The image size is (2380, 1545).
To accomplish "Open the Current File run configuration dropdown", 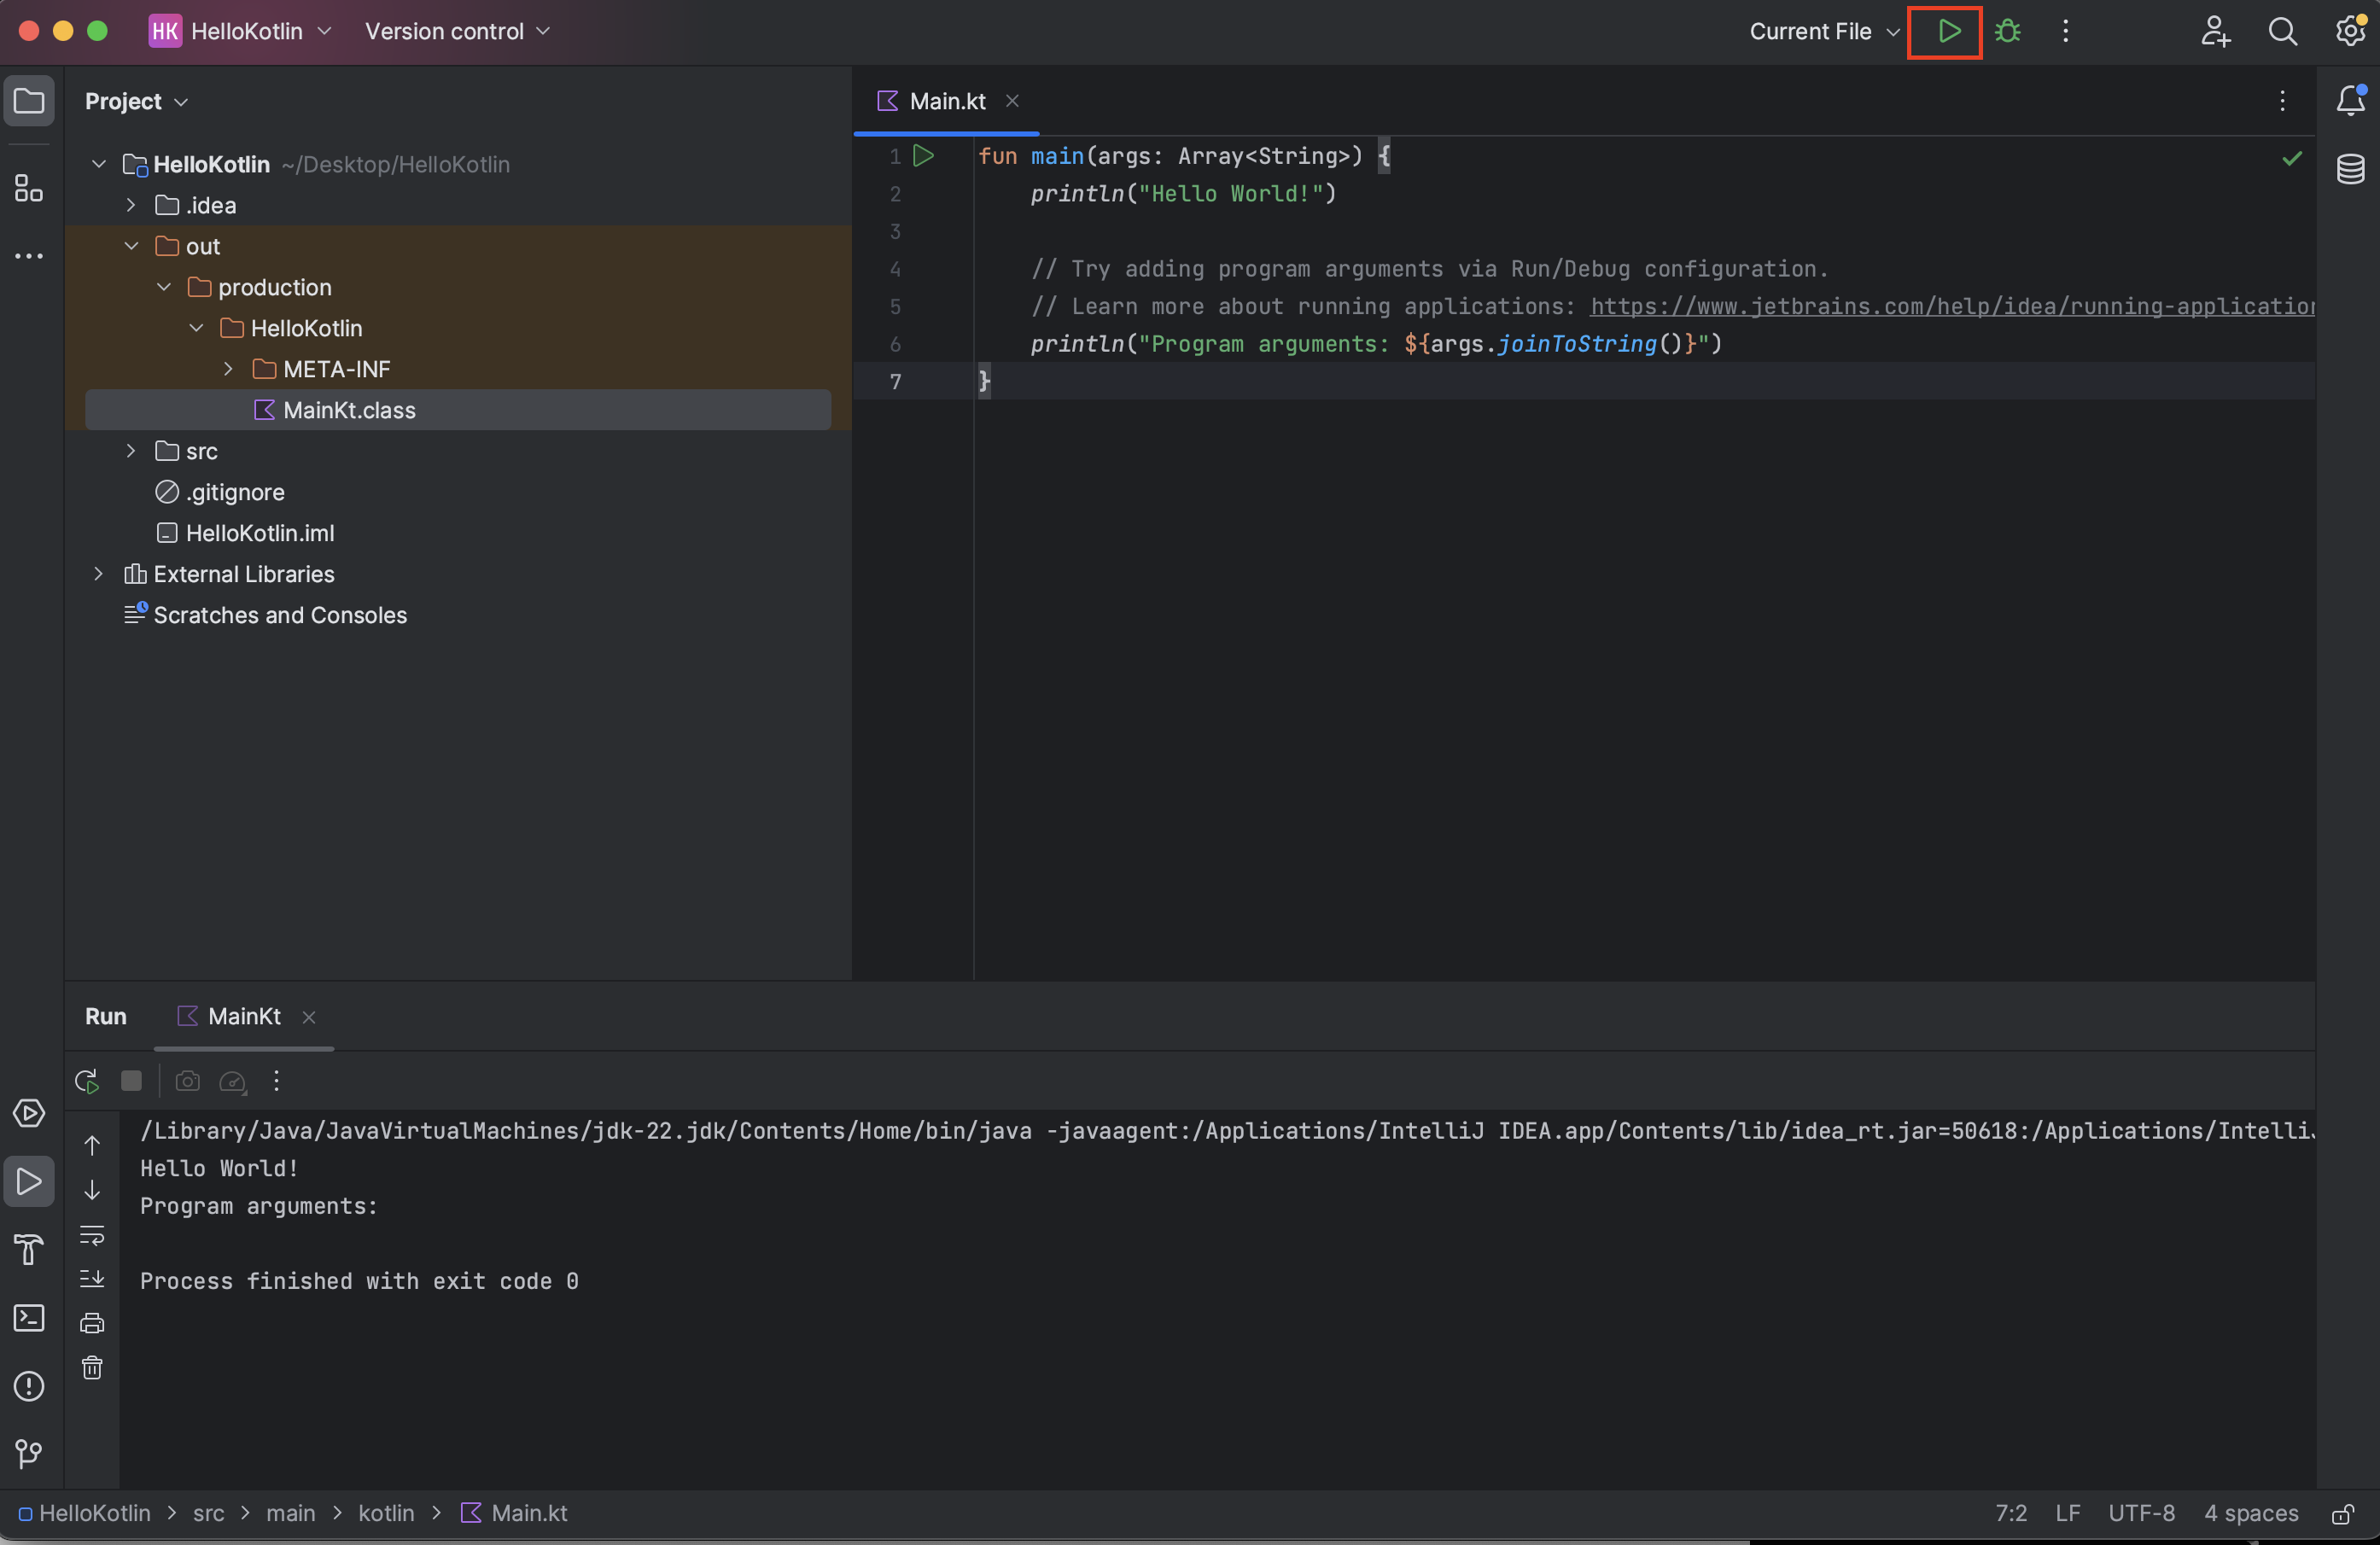I will 1823,31.
